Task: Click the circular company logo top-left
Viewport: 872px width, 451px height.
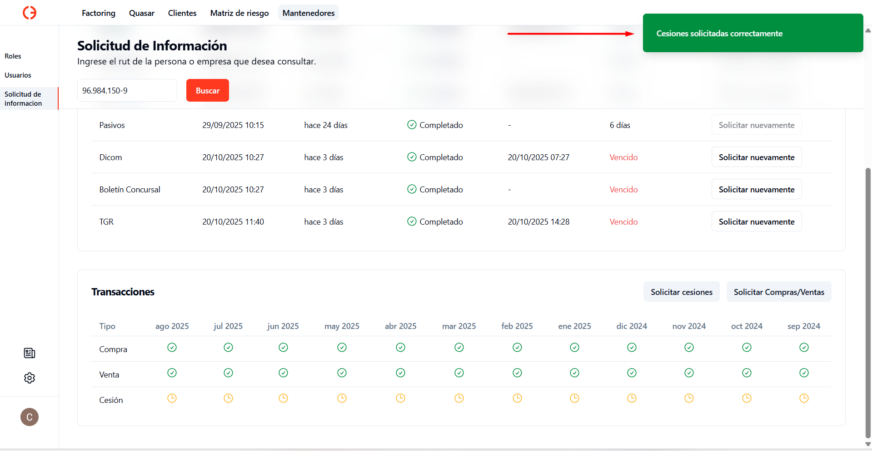Action: coord(29,12)
